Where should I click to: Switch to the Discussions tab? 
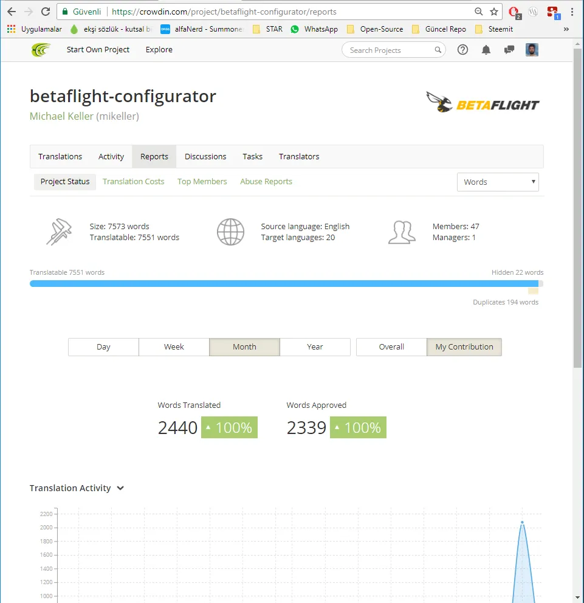(x=205, y=156)
